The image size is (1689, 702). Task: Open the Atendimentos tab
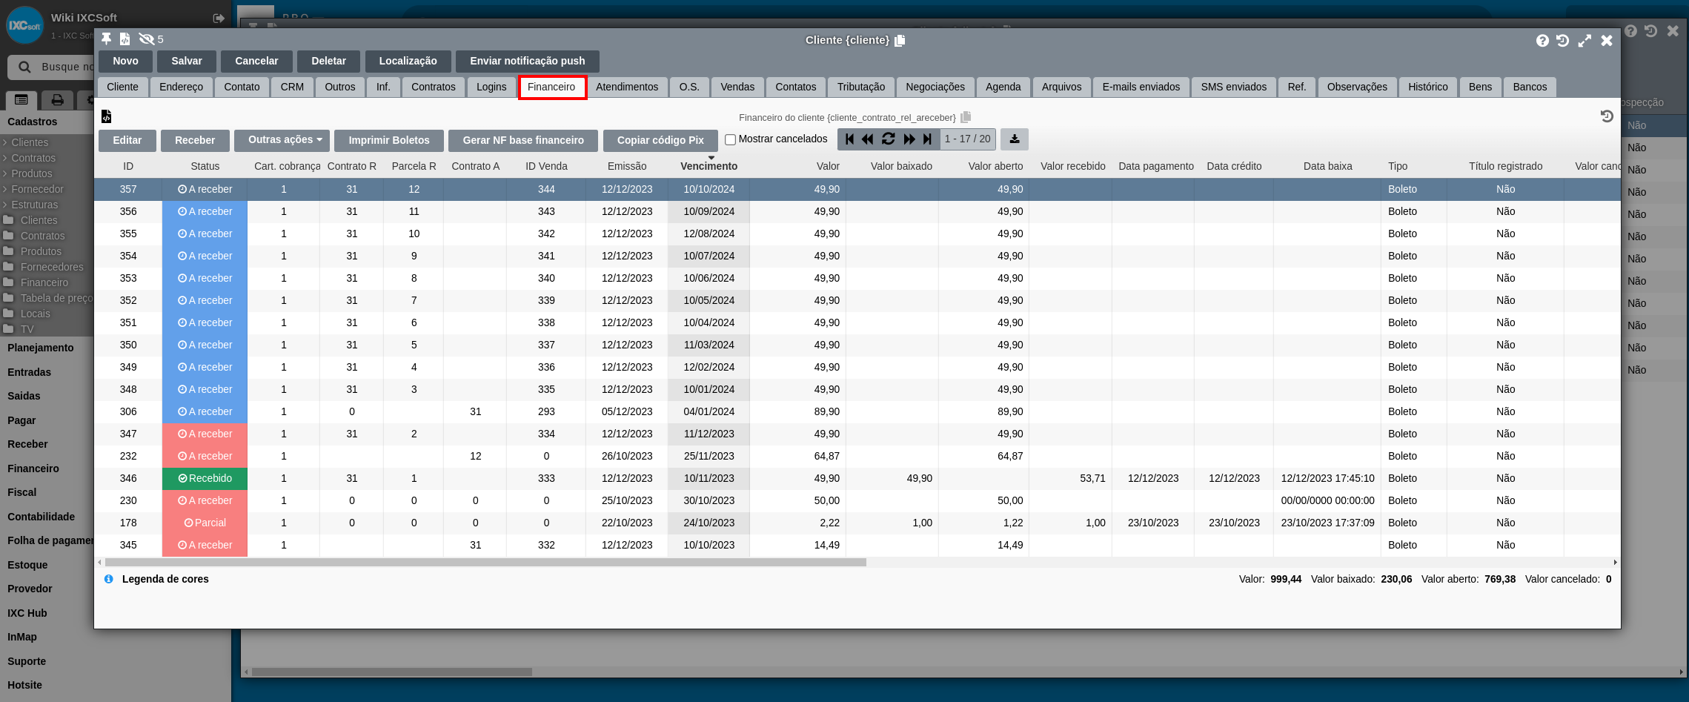point(626,87)
